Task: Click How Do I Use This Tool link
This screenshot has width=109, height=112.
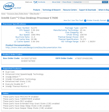Action: 74,21
